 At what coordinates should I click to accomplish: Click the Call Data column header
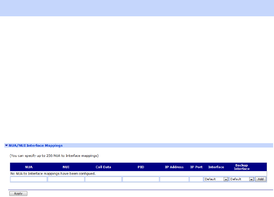(103, 167)
